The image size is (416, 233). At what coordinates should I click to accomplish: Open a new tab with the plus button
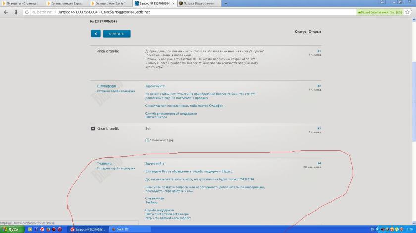click(226, 4)
